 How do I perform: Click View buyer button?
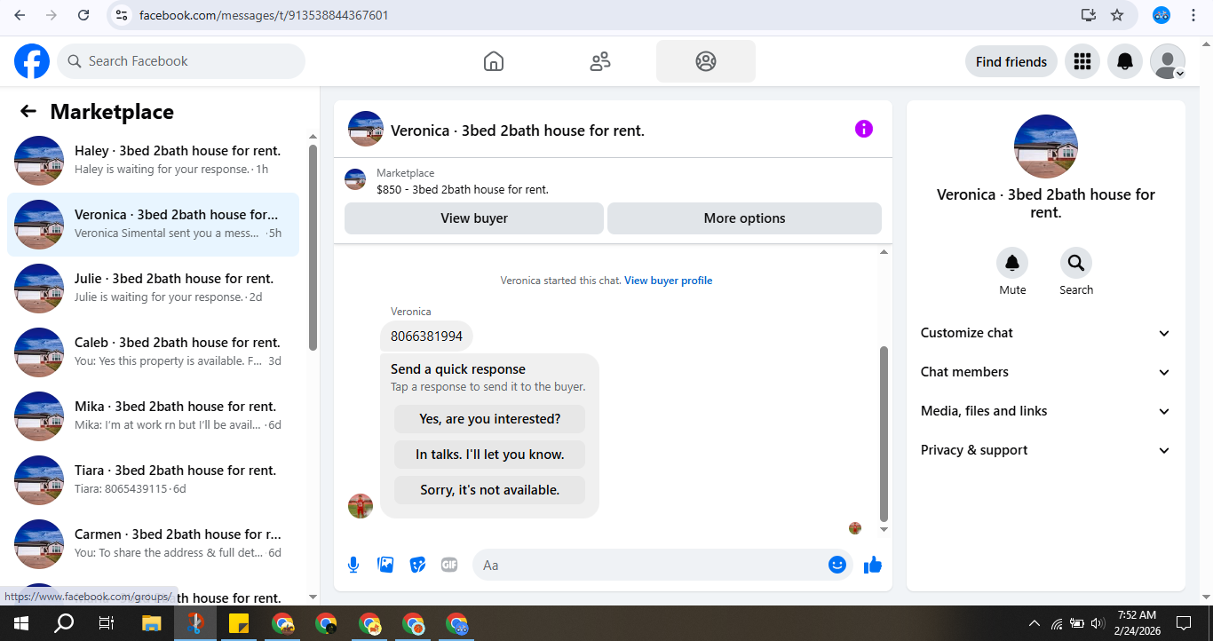click(x=474, y=218)
